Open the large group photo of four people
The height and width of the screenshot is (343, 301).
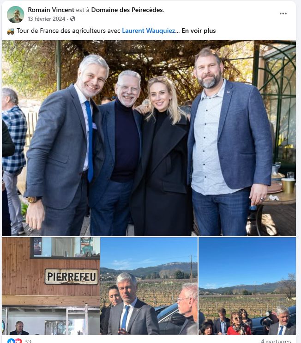tap(149, 138)
